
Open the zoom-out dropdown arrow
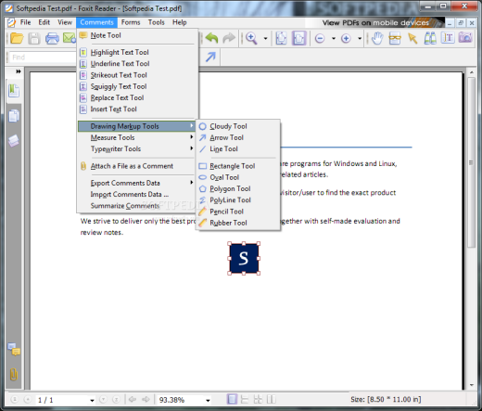pyautogui.click(x=334, y=39)
